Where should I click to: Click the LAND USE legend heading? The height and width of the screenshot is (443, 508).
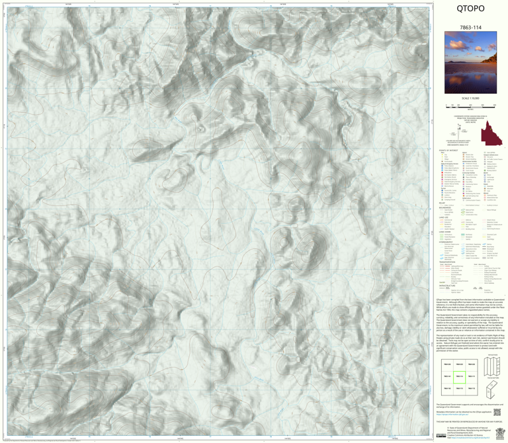click(x=444, y=218)
